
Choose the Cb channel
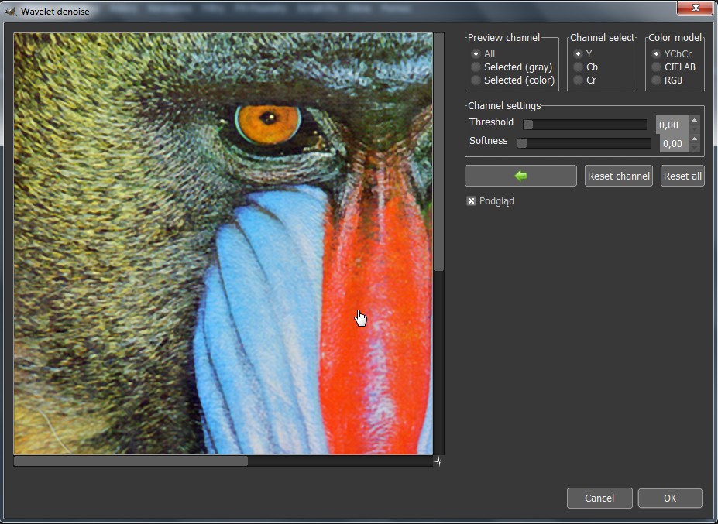pyautogui.click(x=578, y=67)
